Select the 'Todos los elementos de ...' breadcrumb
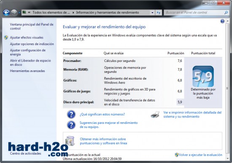Image resolution: width=232 pixels, height=163 pixels. (51, 12)
